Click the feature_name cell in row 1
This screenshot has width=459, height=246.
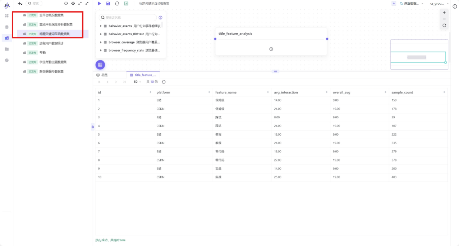242,100
